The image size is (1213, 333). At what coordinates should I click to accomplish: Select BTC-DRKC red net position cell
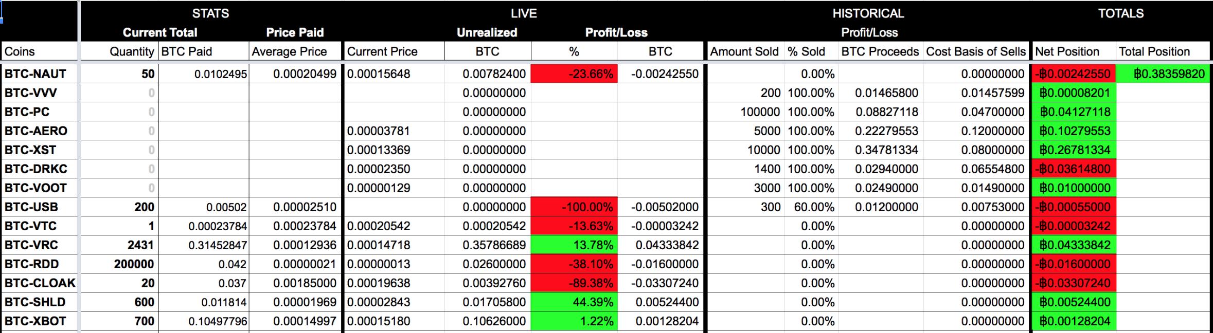(x=1073, y=169)
